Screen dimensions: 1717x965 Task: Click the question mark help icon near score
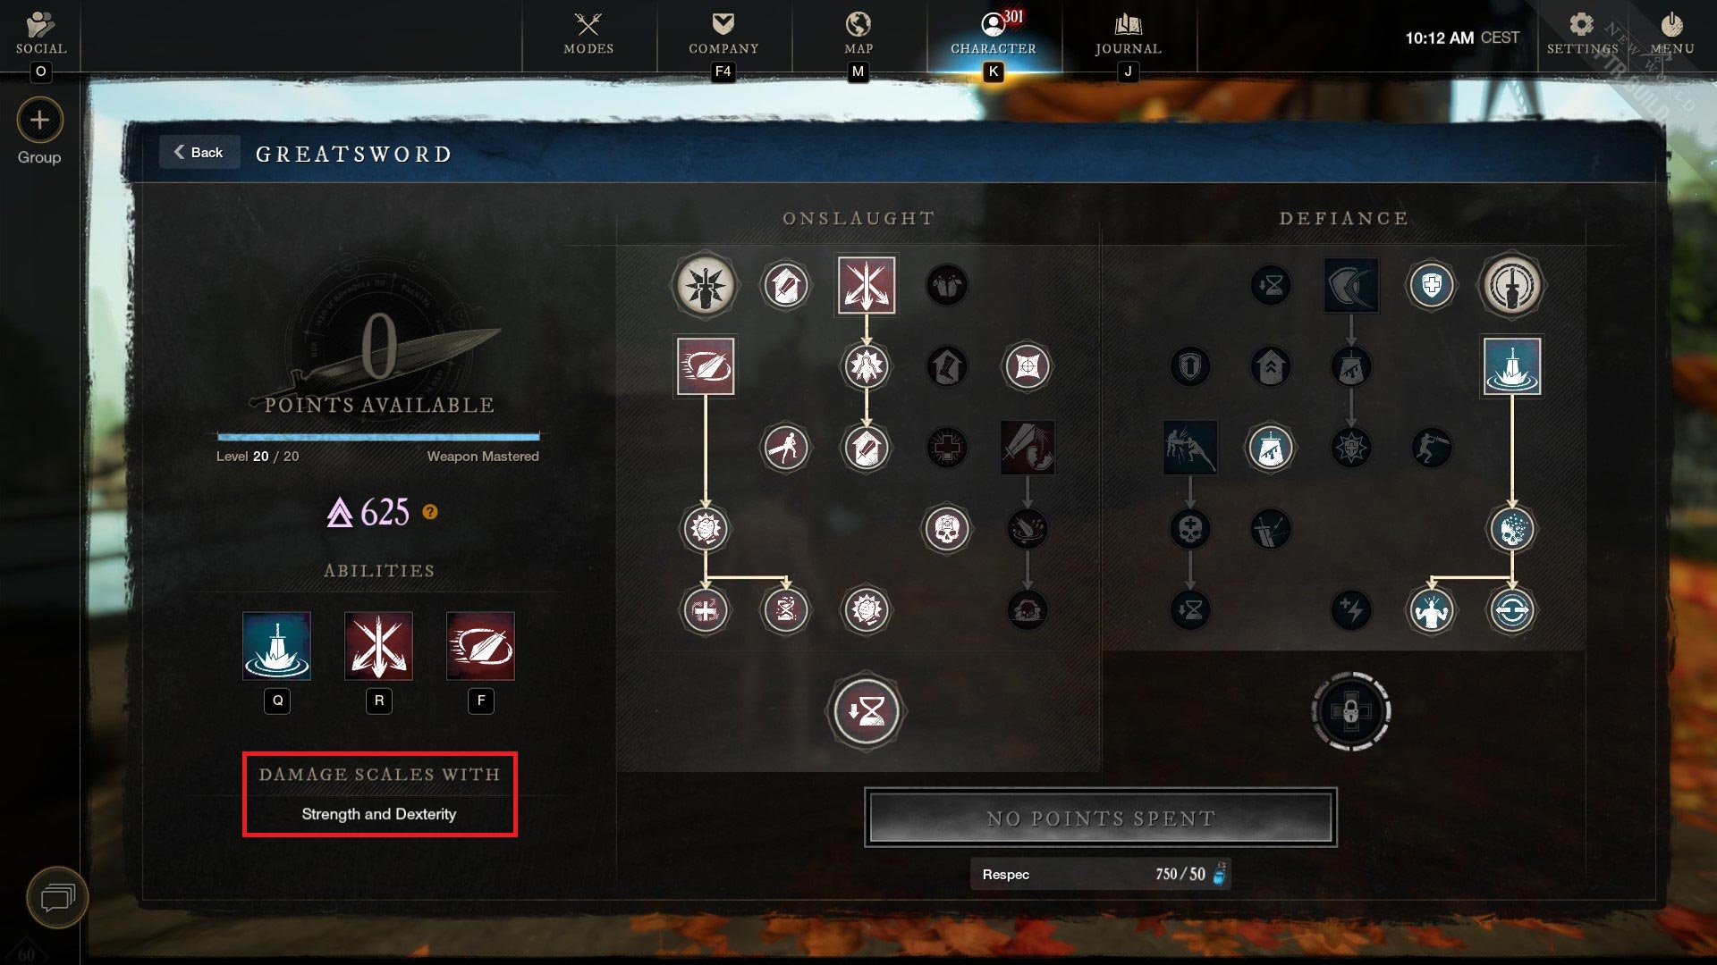point(428,511)
